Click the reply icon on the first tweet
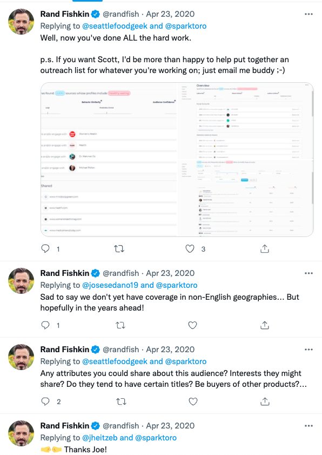Screen dimensions: 322x455 pyautogui.click(x=45, y=249)
